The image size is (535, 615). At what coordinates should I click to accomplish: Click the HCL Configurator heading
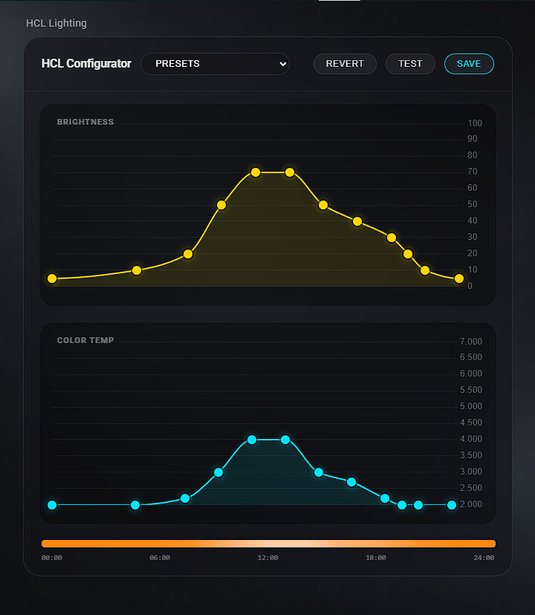pos(86,64)
